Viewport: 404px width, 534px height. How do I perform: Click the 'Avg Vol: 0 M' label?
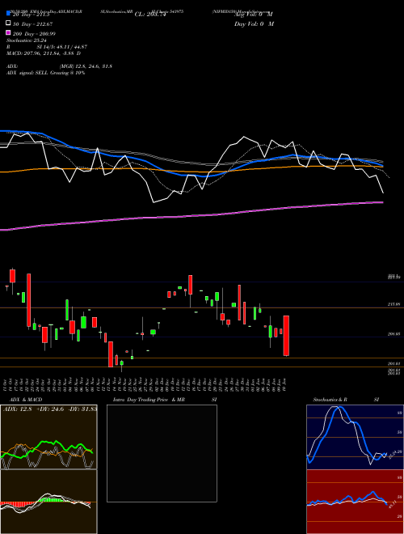pos(254,15)
